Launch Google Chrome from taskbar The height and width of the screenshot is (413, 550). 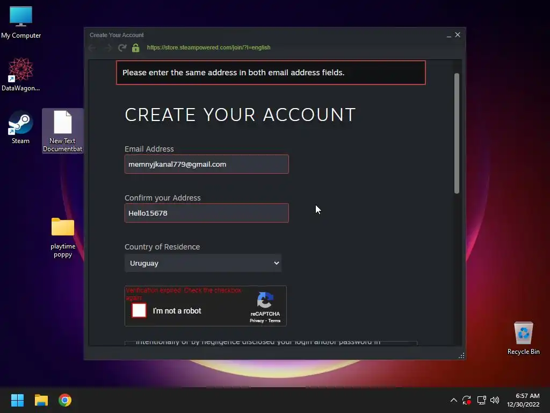click(65, 400)
